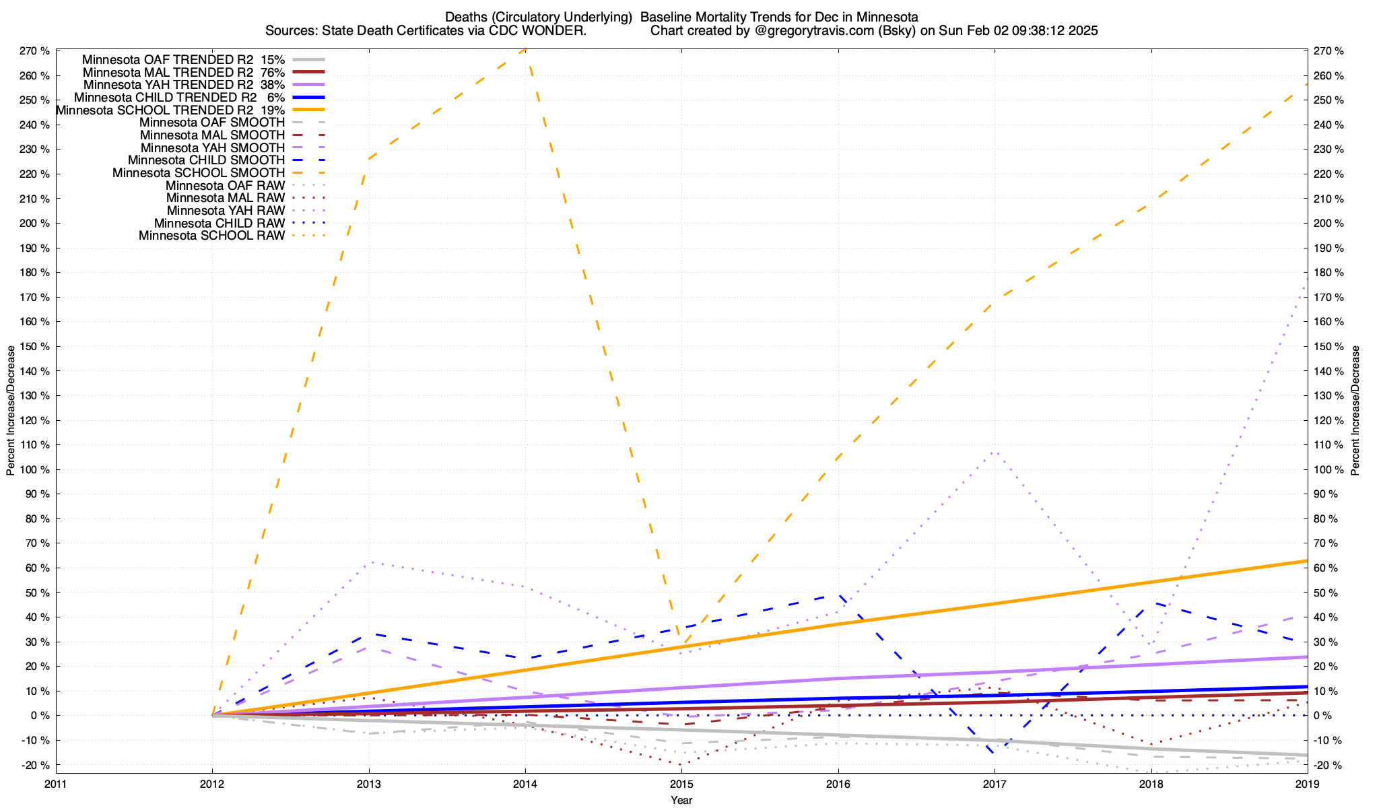The image size is (1379, 808).
Task: Click the purple YAH TRENDED legend line sample
Action: pyautogui.click(x=308, y=85)
